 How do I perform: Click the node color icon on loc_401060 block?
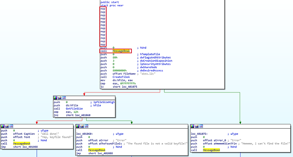click(78, 126)
